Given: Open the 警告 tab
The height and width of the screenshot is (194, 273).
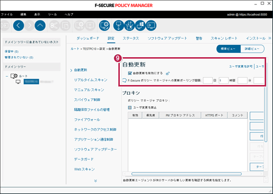Looking at the screenshot, I should coord(199,38).
